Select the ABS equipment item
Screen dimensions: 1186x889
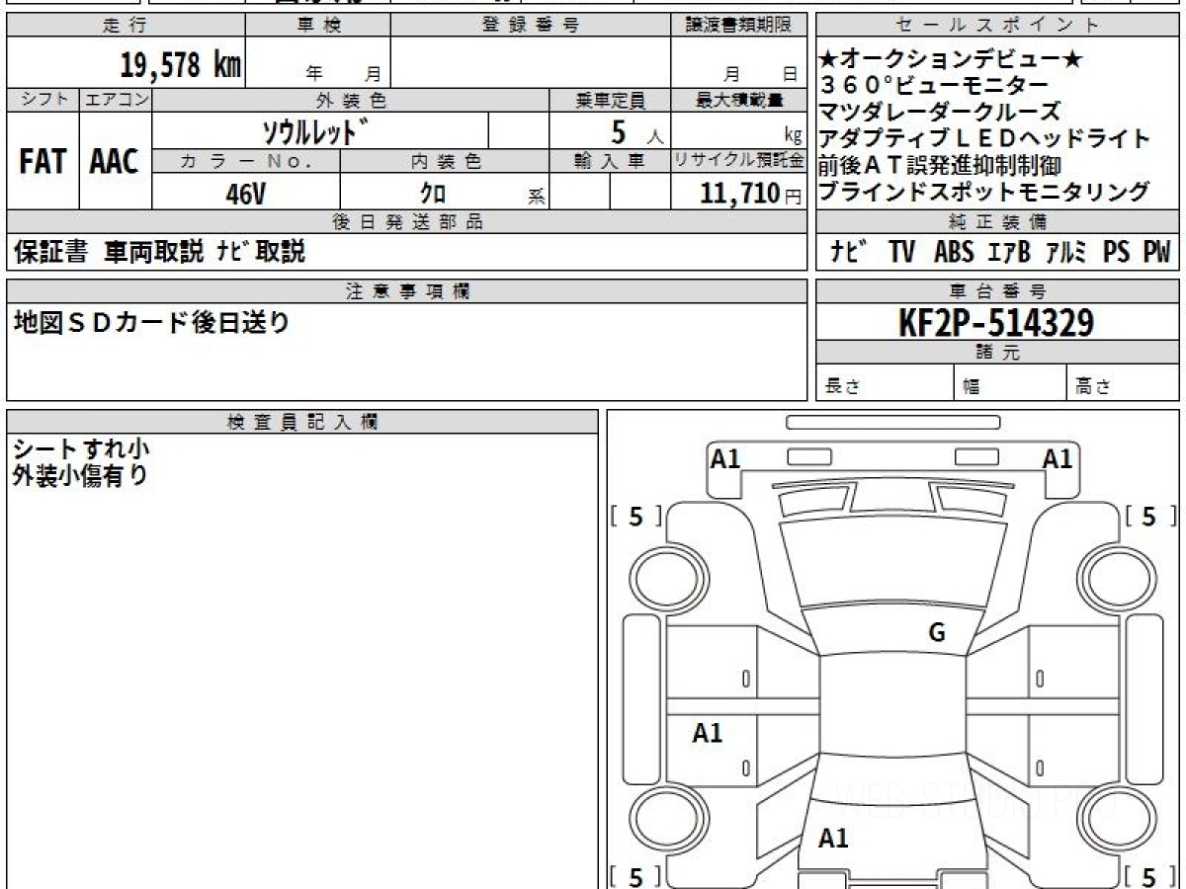pos(954,252)
